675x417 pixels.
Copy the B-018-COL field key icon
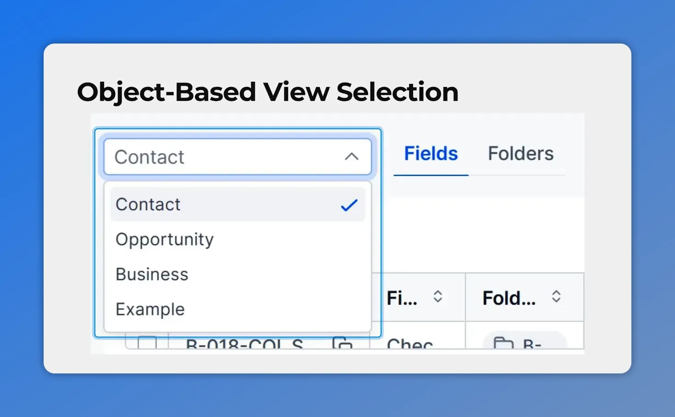[x=342, y=344]
